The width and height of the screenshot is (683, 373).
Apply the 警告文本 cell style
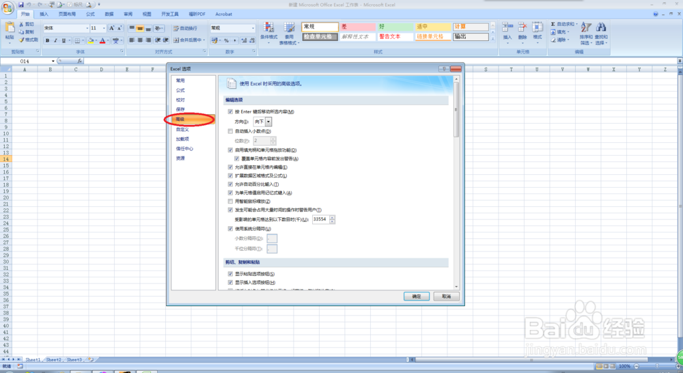pyautogui.click(x=395, y=37)
